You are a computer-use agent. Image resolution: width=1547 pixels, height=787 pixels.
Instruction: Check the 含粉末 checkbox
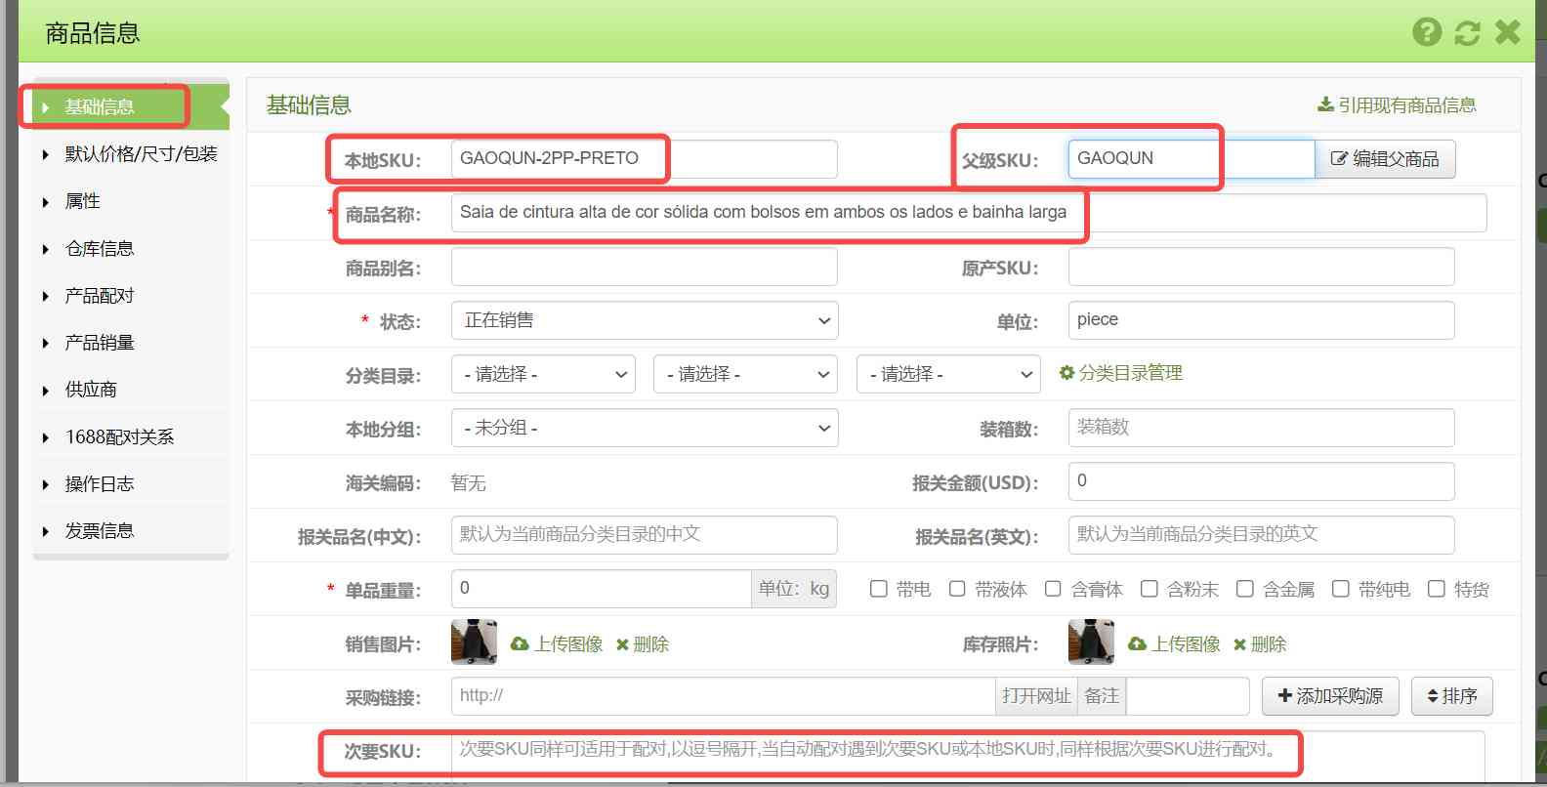pyautogui.click(x=1150, y=589)
